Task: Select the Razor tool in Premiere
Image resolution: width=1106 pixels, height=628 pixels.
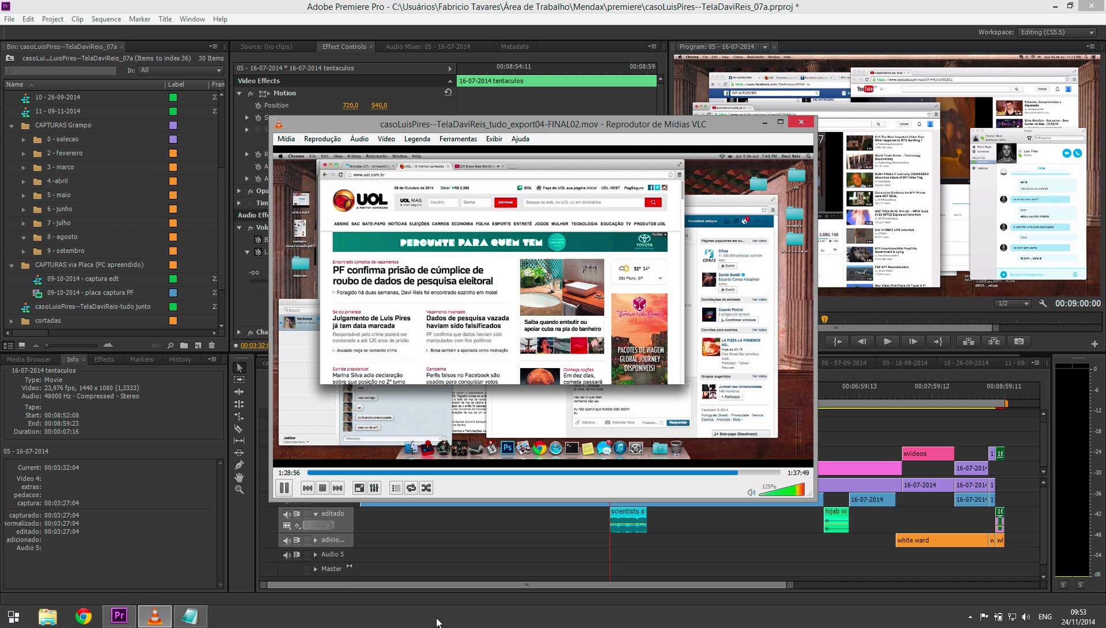Action: 239,429
